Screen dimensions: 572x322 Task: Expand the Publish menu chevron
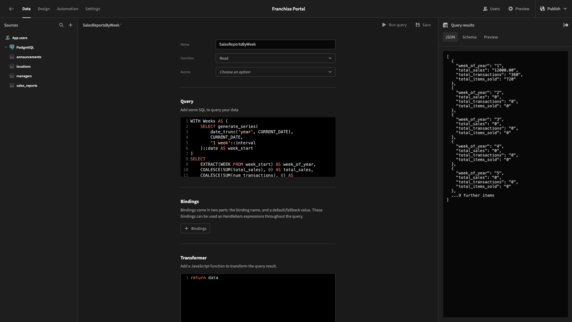(565, 9)
